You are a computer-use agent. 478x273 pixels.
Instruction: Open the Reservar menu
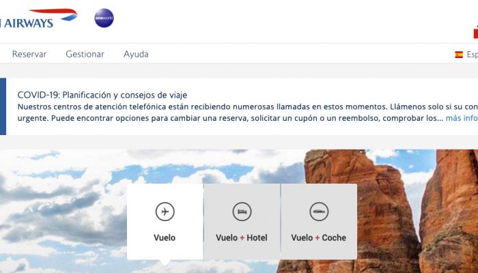pos(29,54)
